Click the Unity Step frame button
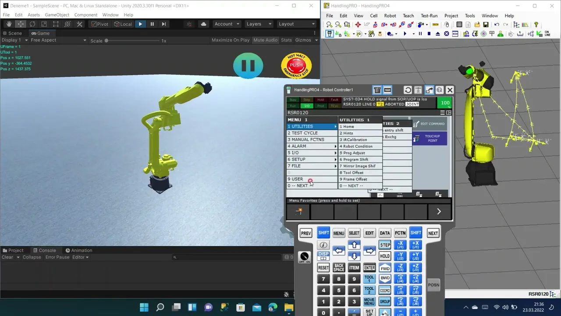The width and height of the screenshot is (561, 316). coord(164,24)
